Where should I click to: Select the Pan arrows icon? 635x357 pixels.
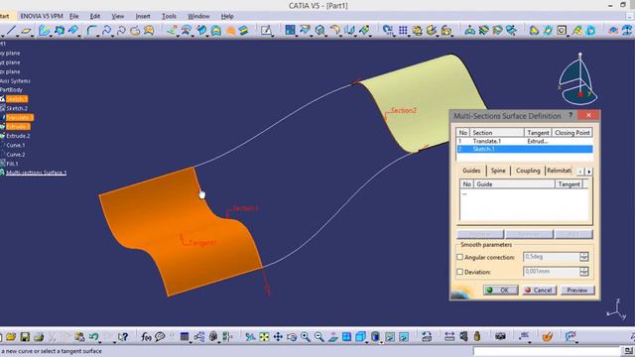(278, 337)
